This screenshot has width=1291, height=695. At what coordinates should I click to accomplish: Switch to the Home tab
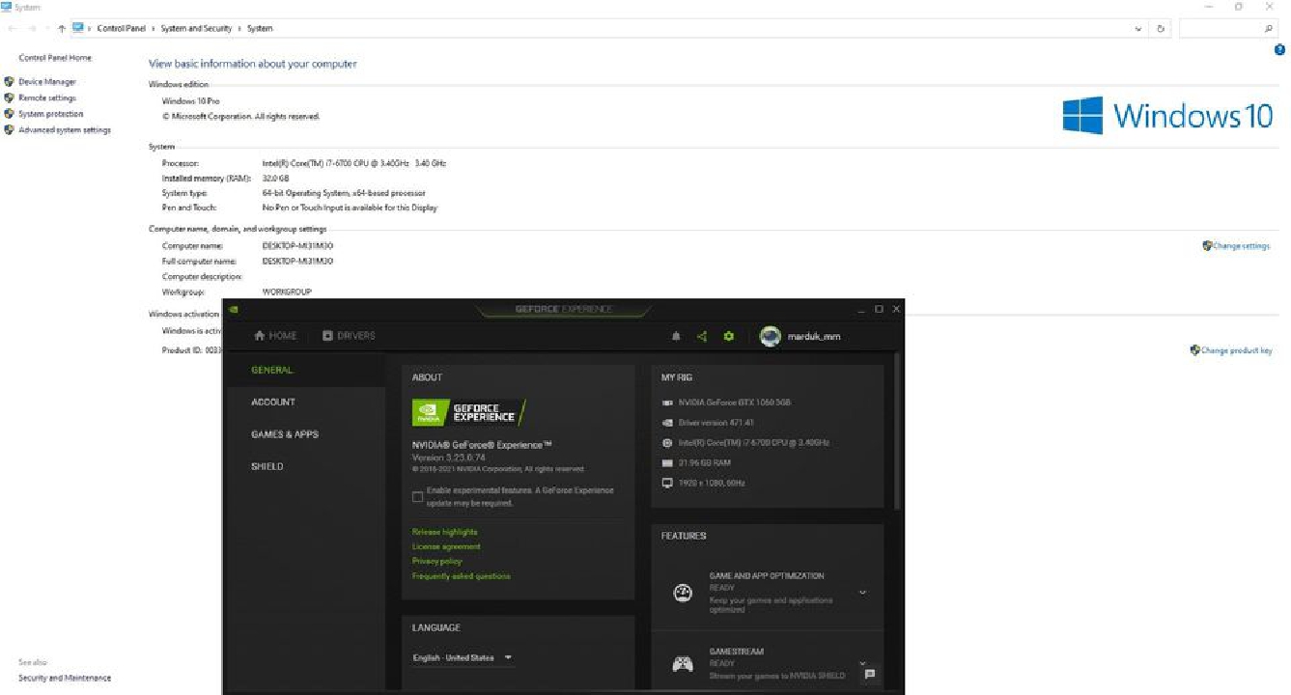tap(275, 336)
